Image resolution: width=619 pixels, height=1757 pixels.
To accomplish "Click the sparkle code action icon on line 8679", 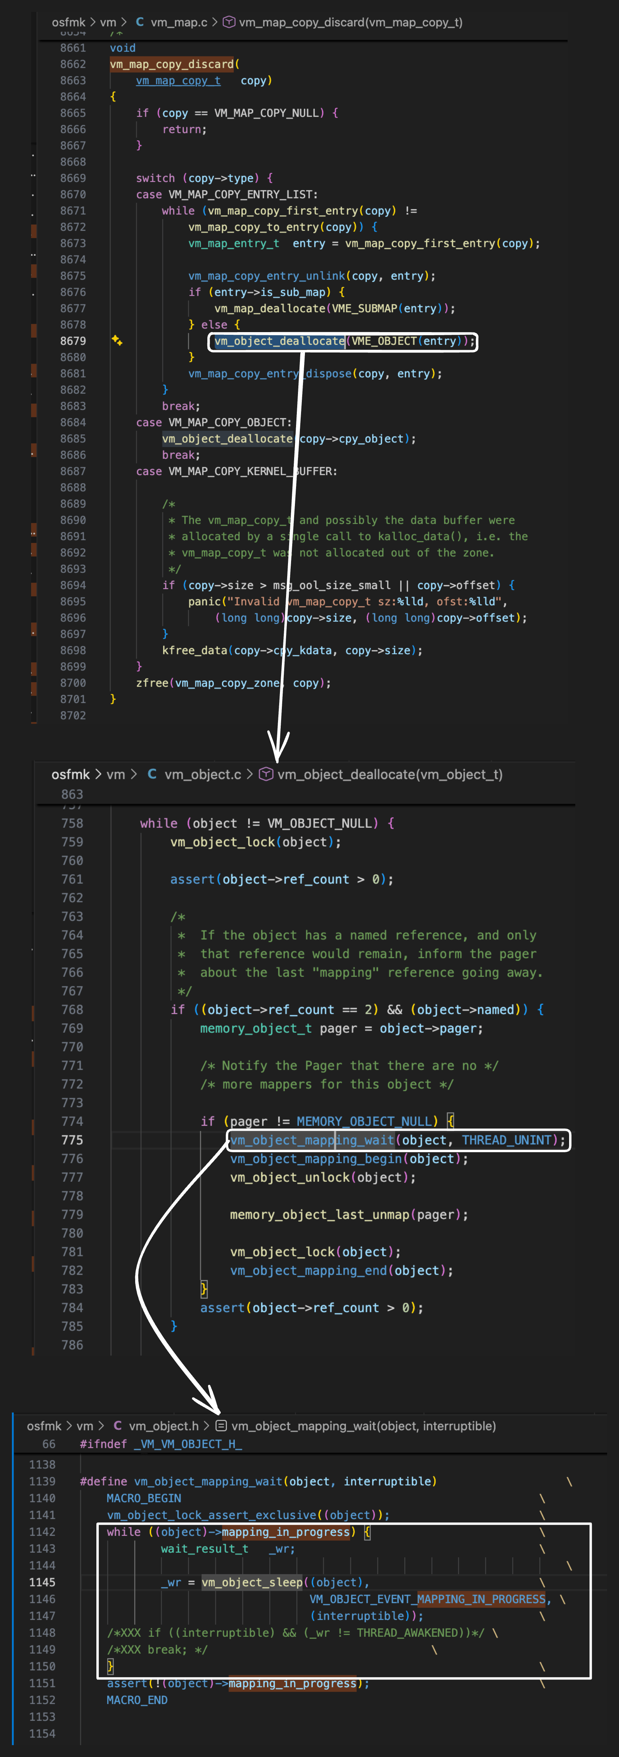I will pyautogui.click(x=117, y=340).
